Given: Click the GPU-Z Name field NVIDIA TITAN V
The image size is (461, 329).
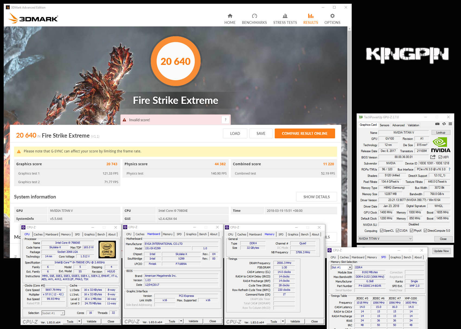Looking at the screenshot, I should [x=404, y=132].
